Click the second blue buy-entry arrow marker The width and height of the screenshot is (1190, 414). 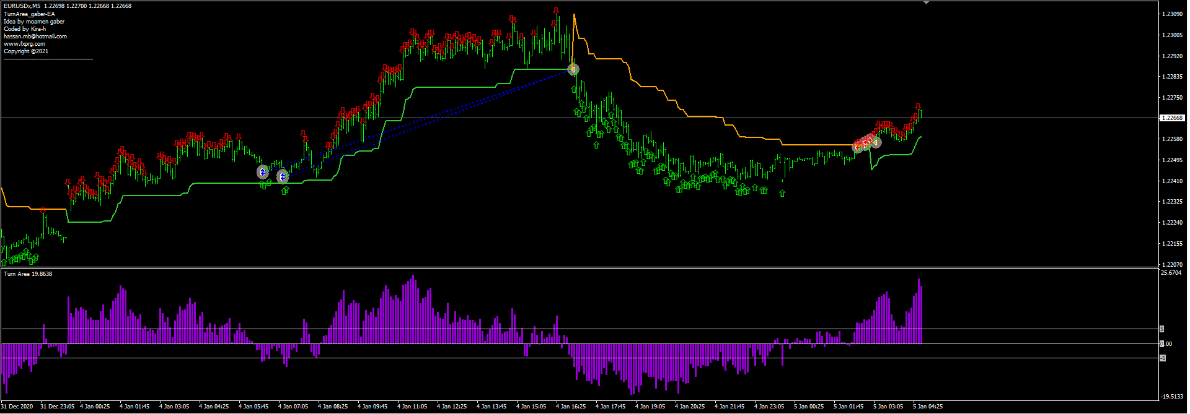pos(283,177)
